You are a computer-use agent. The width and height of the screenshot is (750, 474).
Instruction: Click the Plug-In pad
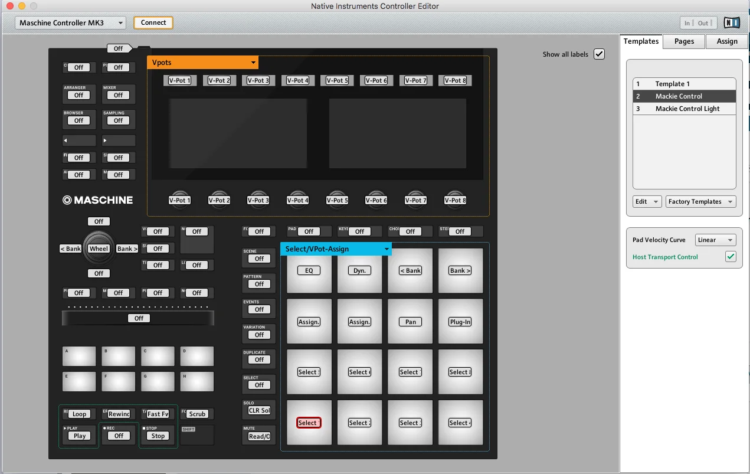click(x=460, y=321)
